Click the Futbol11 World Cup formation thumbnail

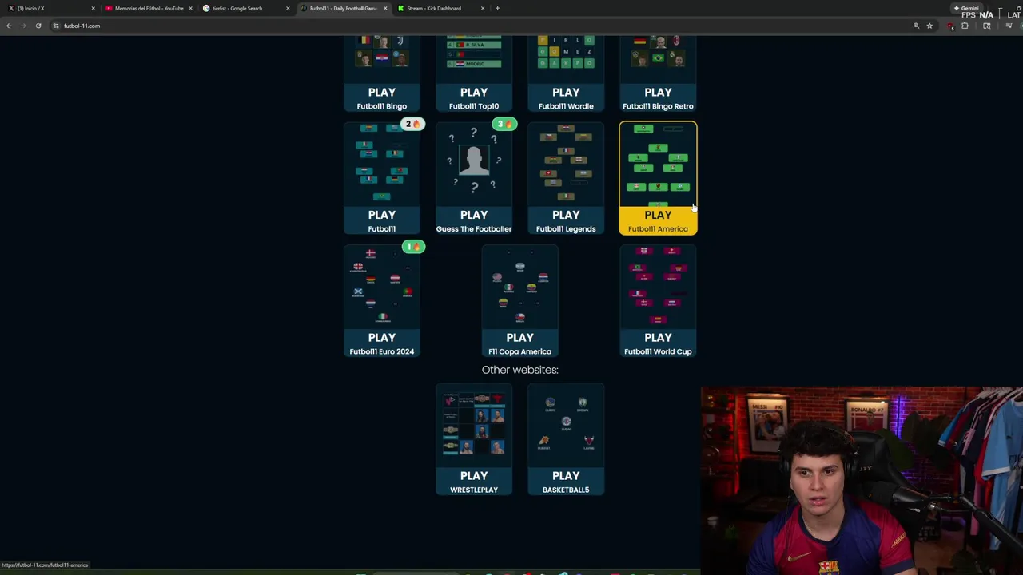pos(658,287)
